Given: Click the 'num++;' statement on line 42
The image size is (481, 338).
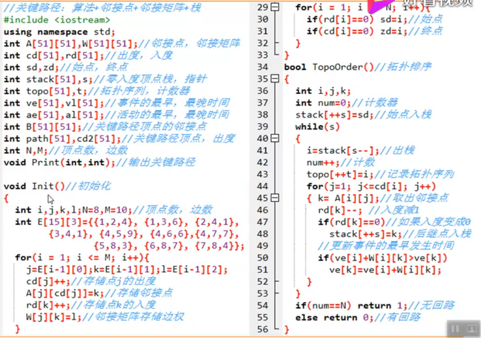Looking at the screenshot, I should pos(323,162).
